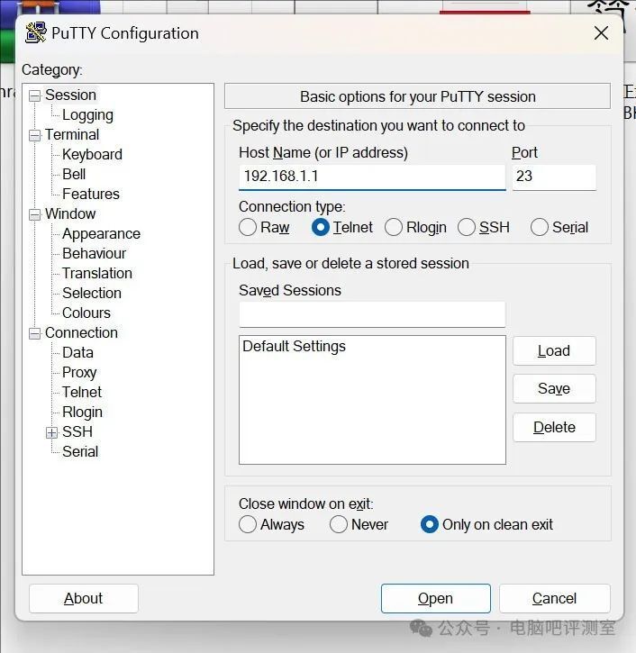Focus the Saved Sessions name field
This screenshot has height=653, width=636.
pyautogui.click(x=372, y=314)
